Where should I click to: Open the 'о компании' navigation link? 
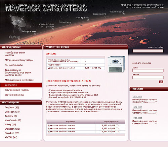pyautogui.click(x=14, y=37)
